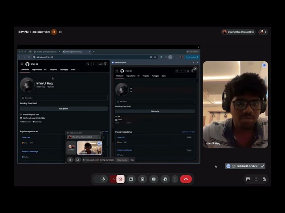Image resolution: width=285 pixels, height=213 pixels.
Task: Click the Finish update button in the shared browser
Action: click(192, 57)
